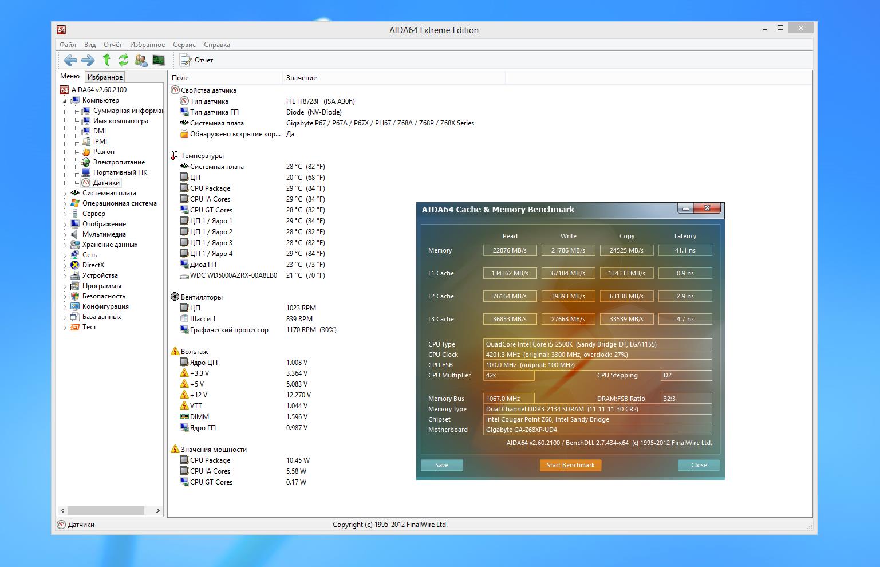Click the WDC WD5000AZRX drive icon
This screenshot has height=567, width=880.
coord(184,275)
